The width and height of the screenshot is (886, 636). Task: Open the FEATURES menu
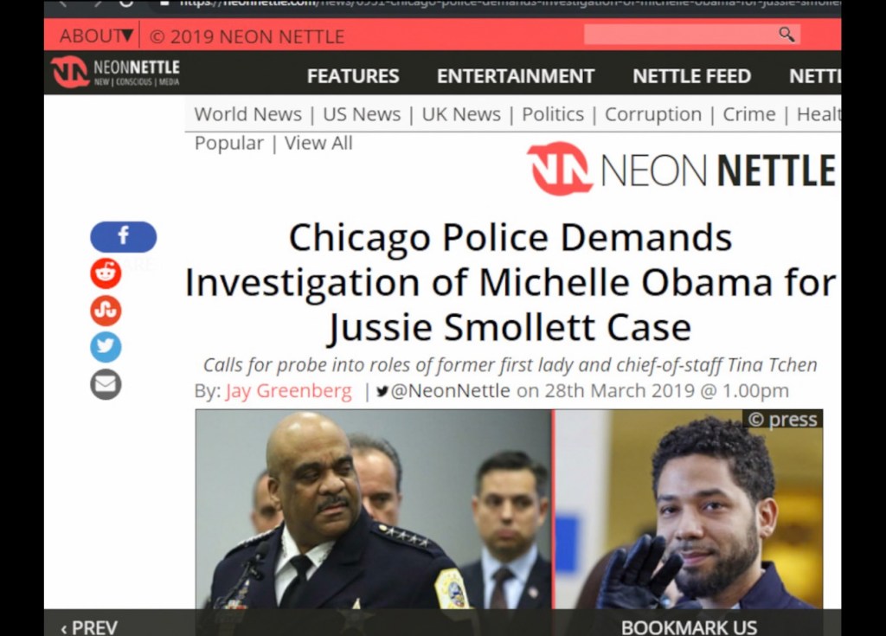[x=353, y=76]
